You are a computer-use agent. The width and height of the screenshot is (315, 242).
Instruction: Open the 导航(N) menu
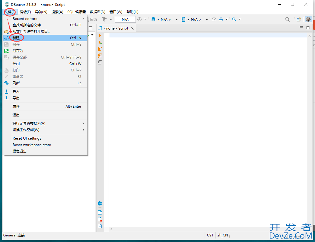coord(41,12)
